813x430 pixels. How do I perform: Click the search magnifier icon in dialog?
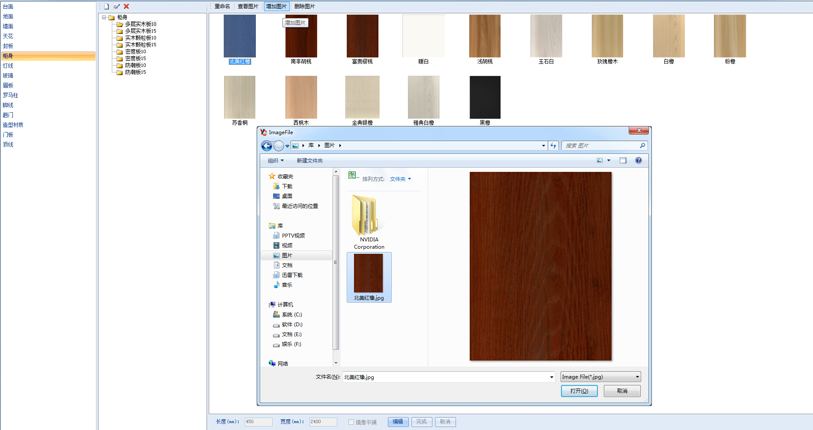(642, 146)
